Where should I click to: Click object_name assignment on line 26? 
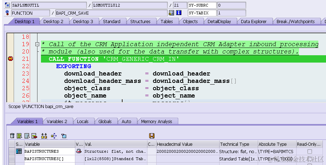click(x=130, y=95)
